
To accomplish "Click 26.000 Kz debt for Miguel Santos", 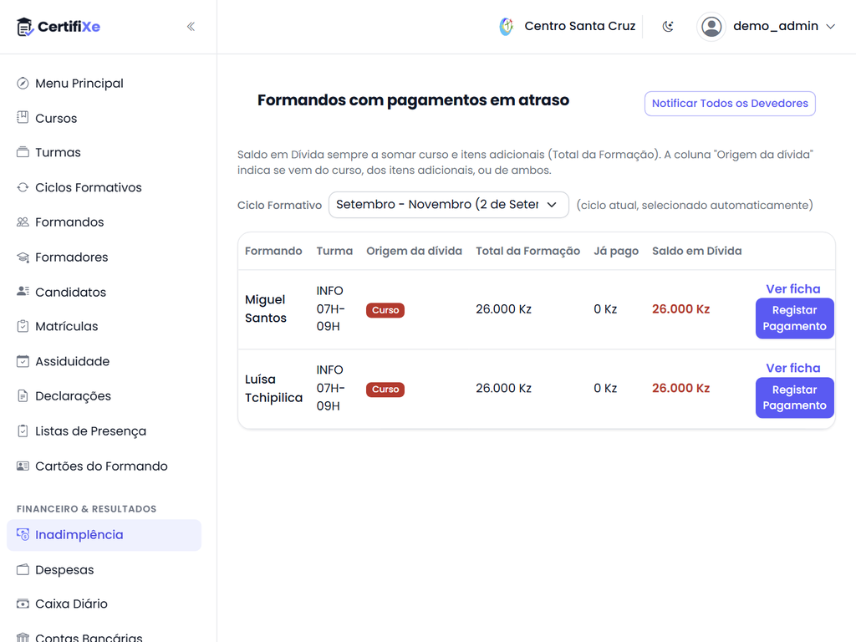I will [x=680, y=309].
